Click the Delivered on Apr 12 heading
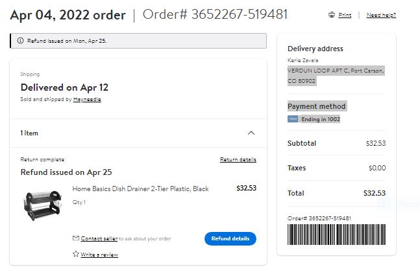Screen dimensions: 420x276 pyautogui.click(x=64, y=87)
